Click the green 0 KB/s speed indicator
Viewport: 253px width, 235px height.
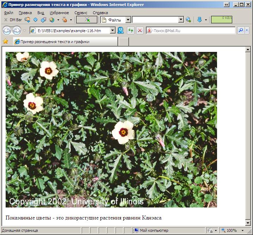point(222,19)
